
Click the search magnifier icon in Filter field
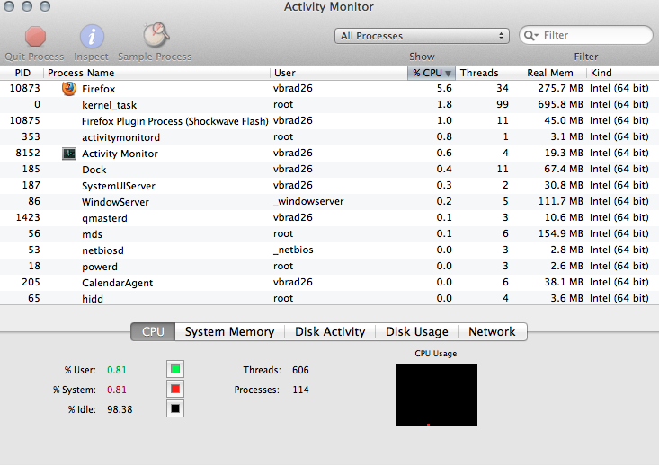[x=531, y=36]
